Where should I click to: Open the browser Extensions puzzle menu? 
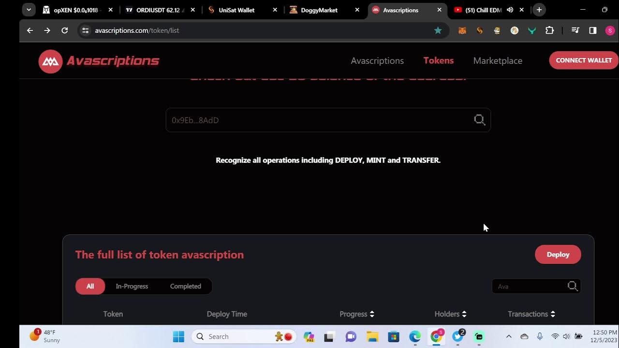pos(549,30)
